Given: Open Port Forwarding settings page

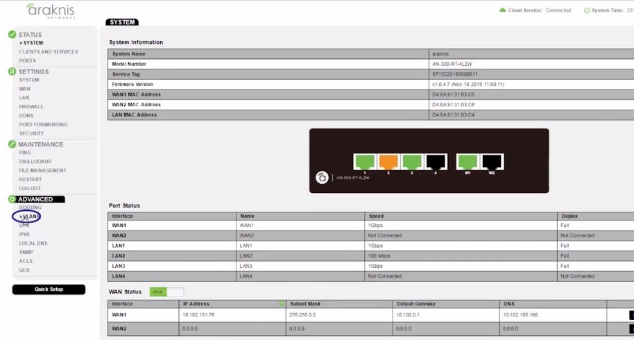Looking at the screenshot, I should click(43, 125).
